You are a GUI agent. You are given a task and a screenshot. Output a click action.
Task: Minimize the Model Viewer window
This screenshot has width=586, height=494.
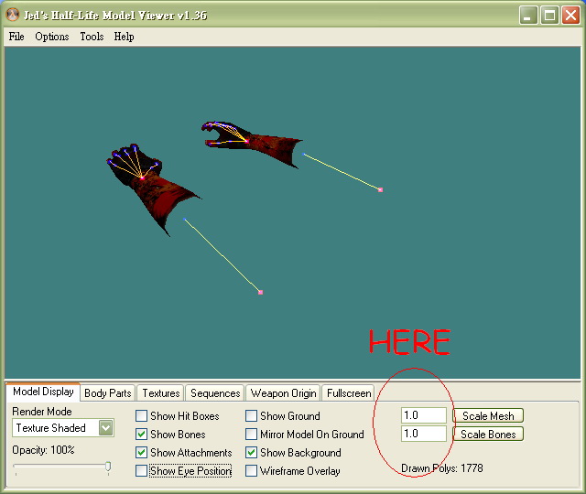point(528,16)
